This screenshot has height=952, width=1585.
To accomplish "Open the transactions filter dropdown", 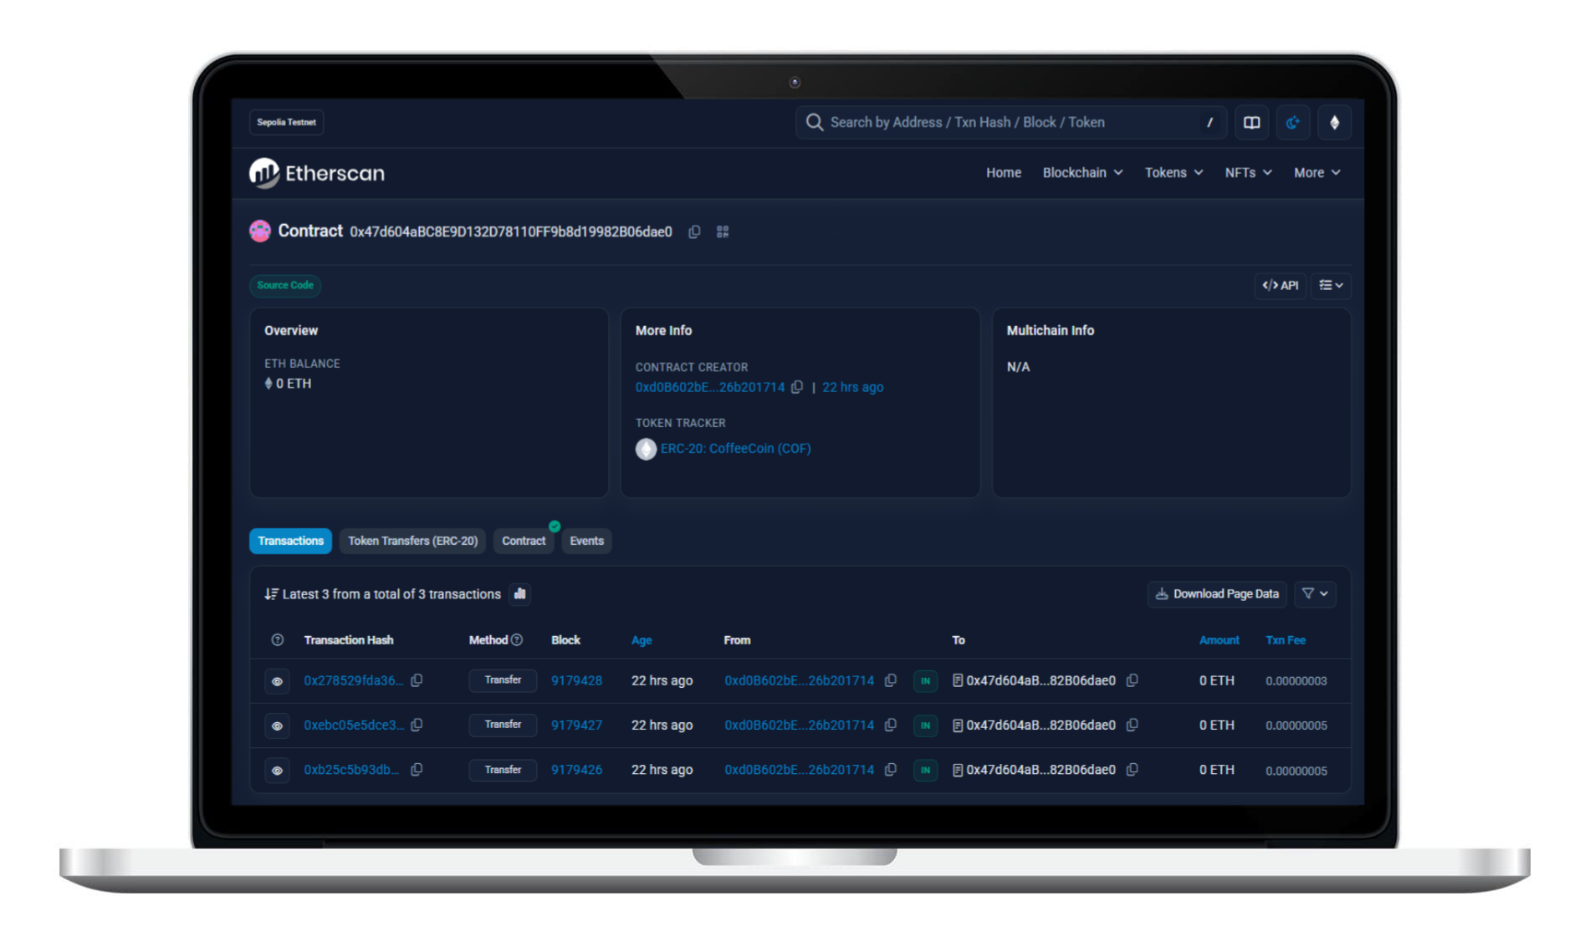I will 1315,593.
